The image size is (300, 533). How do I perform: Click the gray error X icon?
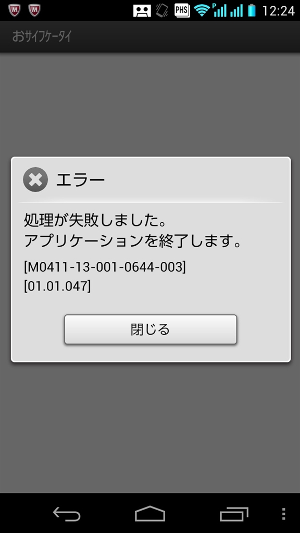[35, 180]
